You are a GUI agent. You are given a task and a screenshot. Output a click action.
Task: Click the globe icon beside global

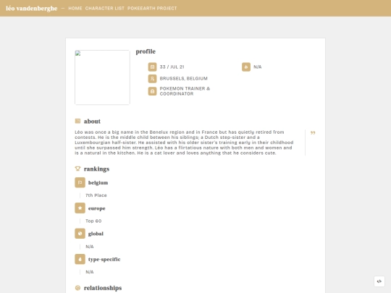80,234
